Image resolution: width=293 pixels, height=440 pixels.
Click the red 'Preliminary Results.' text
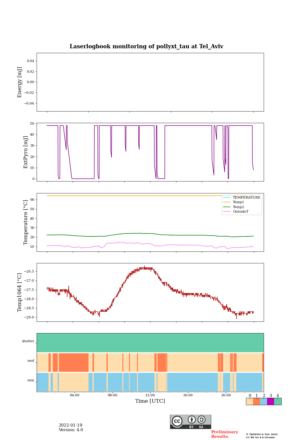[x=224, y=434]
